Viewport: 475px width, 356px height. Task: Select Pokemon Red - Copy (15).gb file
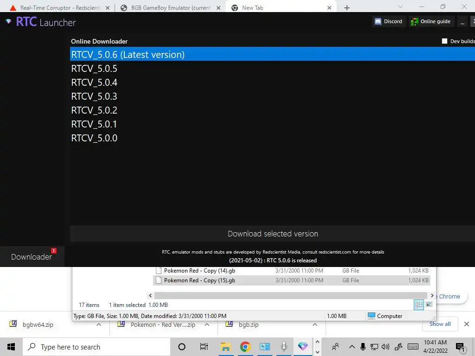tap(291, 280)
